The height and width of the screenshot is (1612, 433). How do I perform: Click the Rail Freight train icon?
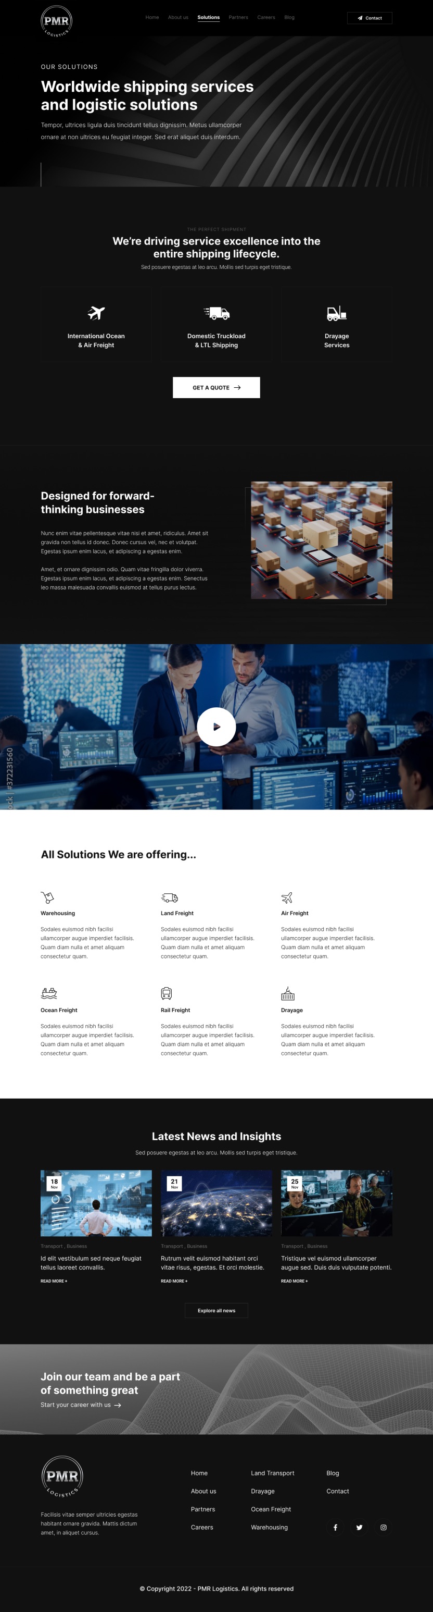coord(166,993)
